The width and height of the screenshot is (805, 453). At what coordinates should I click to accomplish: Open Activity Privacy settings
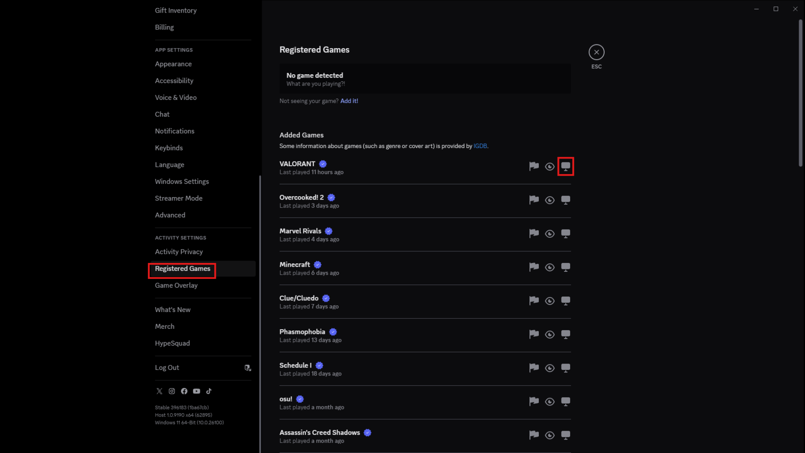click(x=179, y=252)
